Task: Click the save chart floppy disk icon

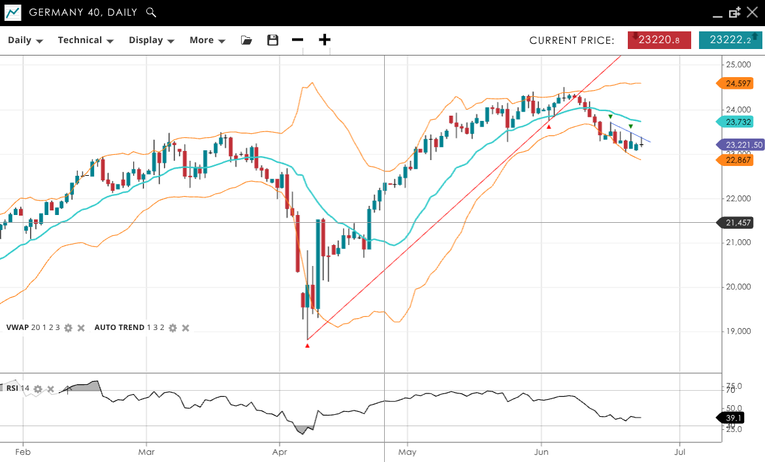Action: coord(273,41)
